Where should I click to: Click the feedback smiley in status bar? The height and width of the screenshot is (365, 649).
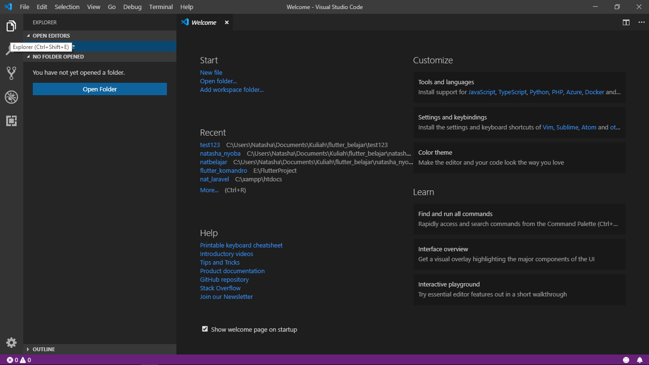[x=626, y=359]
